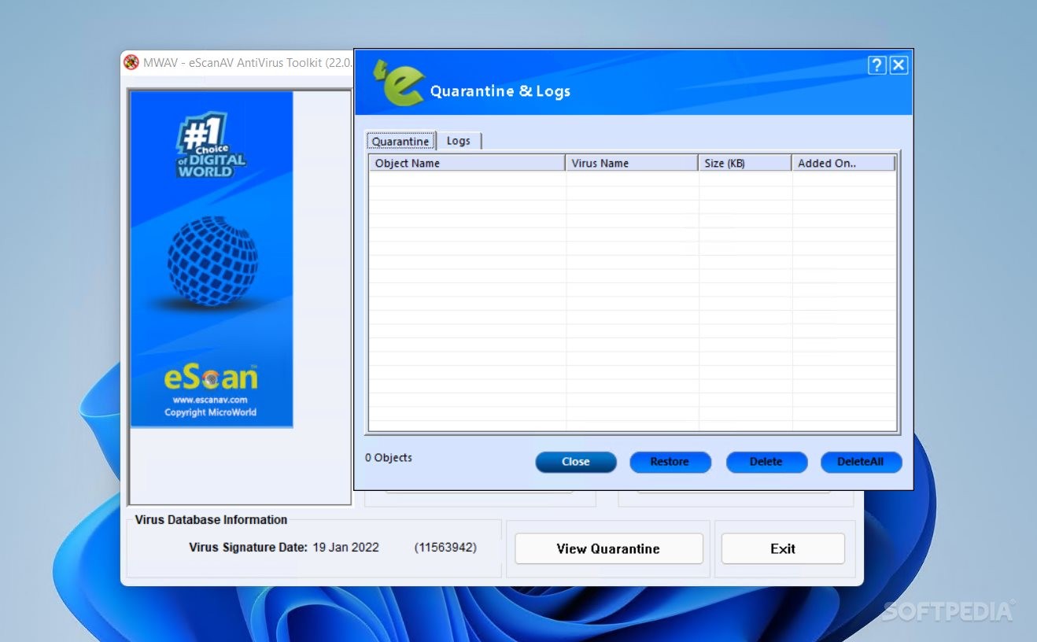1037x642 pixels.
Task: Click the '(11563942)' signature count
Action: tap(445, 547)
